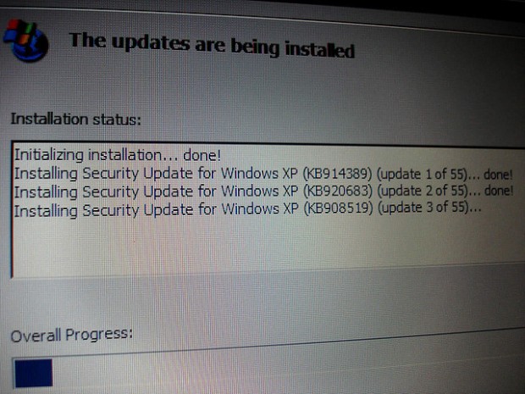Select the 'Installation status:' label
Image resolution: width=525 pixels, height=394 pixels.
click(75, 119)
